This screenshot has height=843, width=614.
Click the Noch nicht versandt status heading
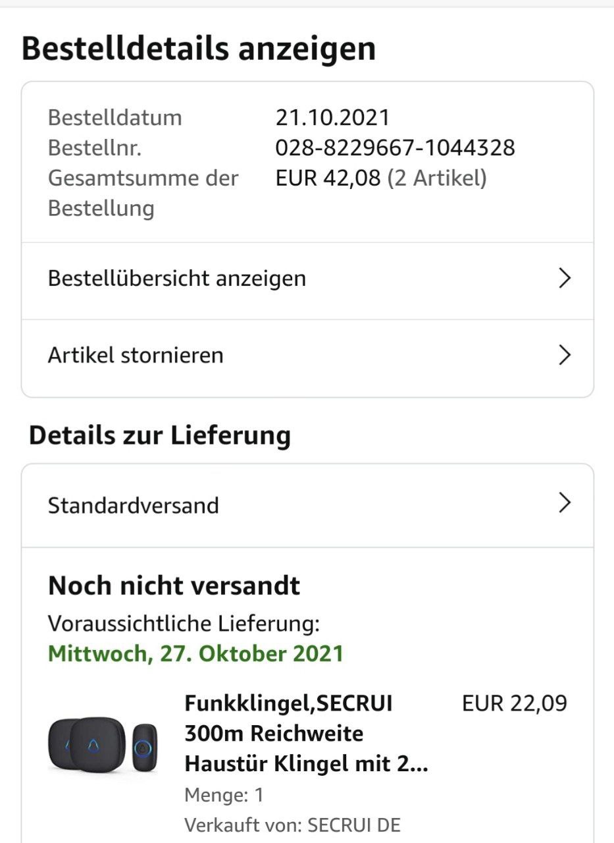click(174, 585)
